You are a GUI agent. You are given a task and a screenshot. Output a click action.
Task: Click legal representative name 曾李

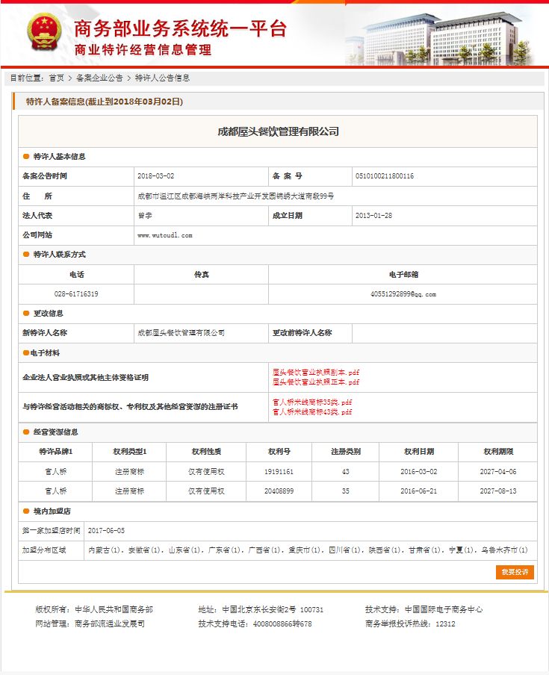pyautogui.click(x=145, y=216)
